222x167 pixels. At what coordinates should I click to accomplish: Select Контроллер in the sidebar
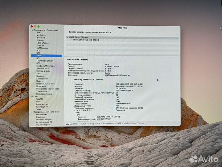click(x=42, y=79)
